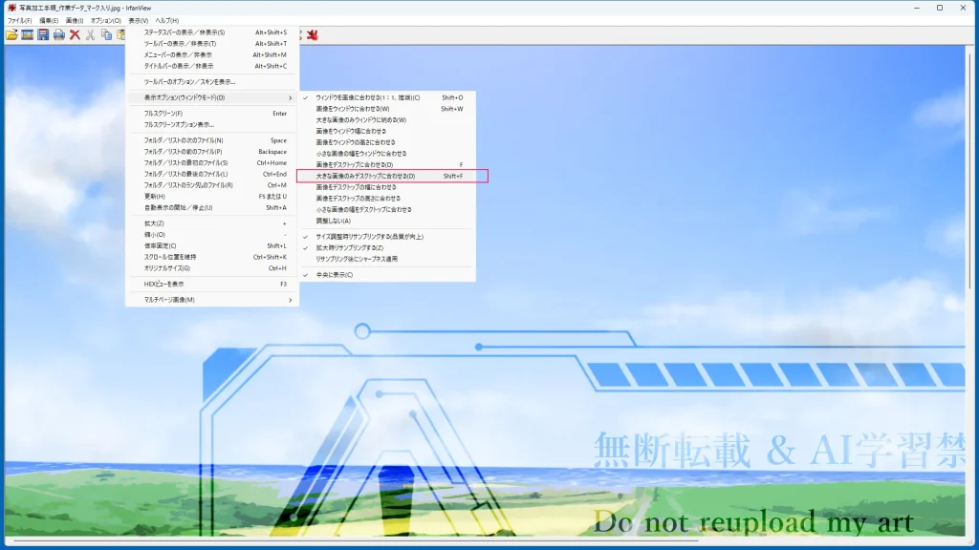This screenshot has height=550, width=979.
Task: Select 画像をウィンドウ幅に合わせる
Action: (386, 132)
